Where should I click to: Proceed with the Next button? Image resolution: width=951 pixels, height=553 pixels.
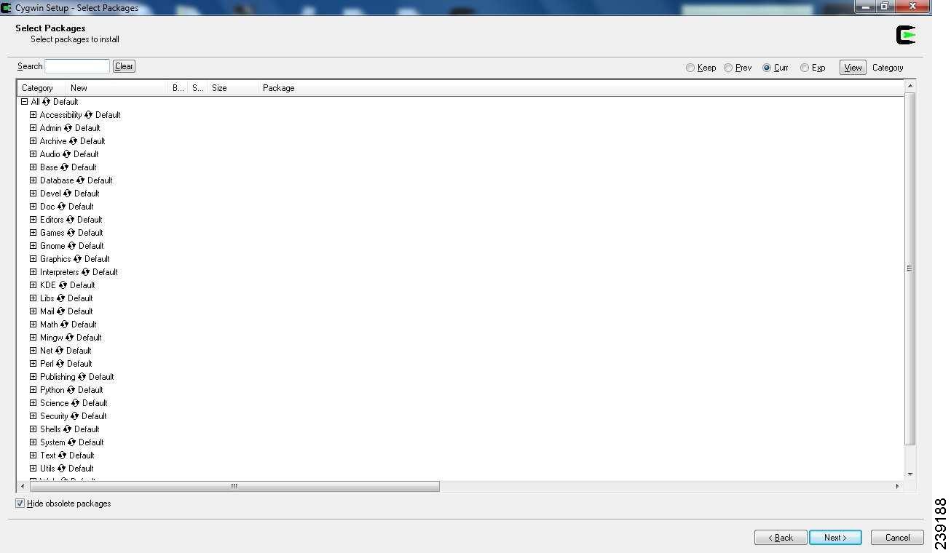tap(835, 538)
